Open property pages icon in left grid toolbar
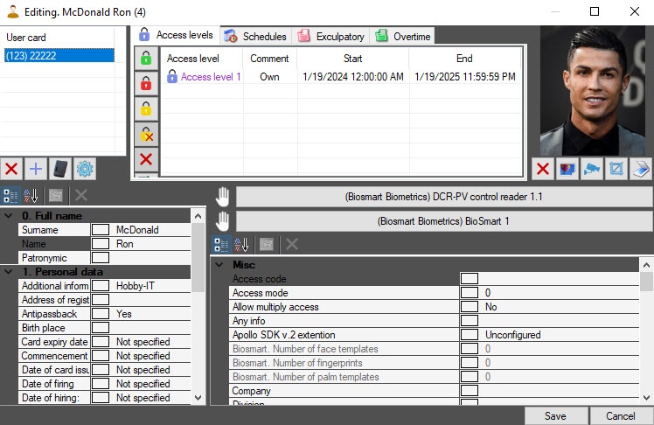 (56, 195)
